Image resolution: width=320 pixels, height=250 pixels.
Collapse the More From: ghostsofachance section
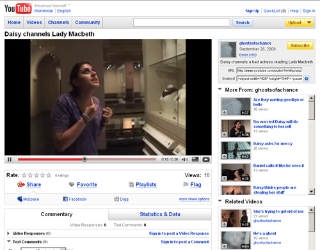(220, 90)
